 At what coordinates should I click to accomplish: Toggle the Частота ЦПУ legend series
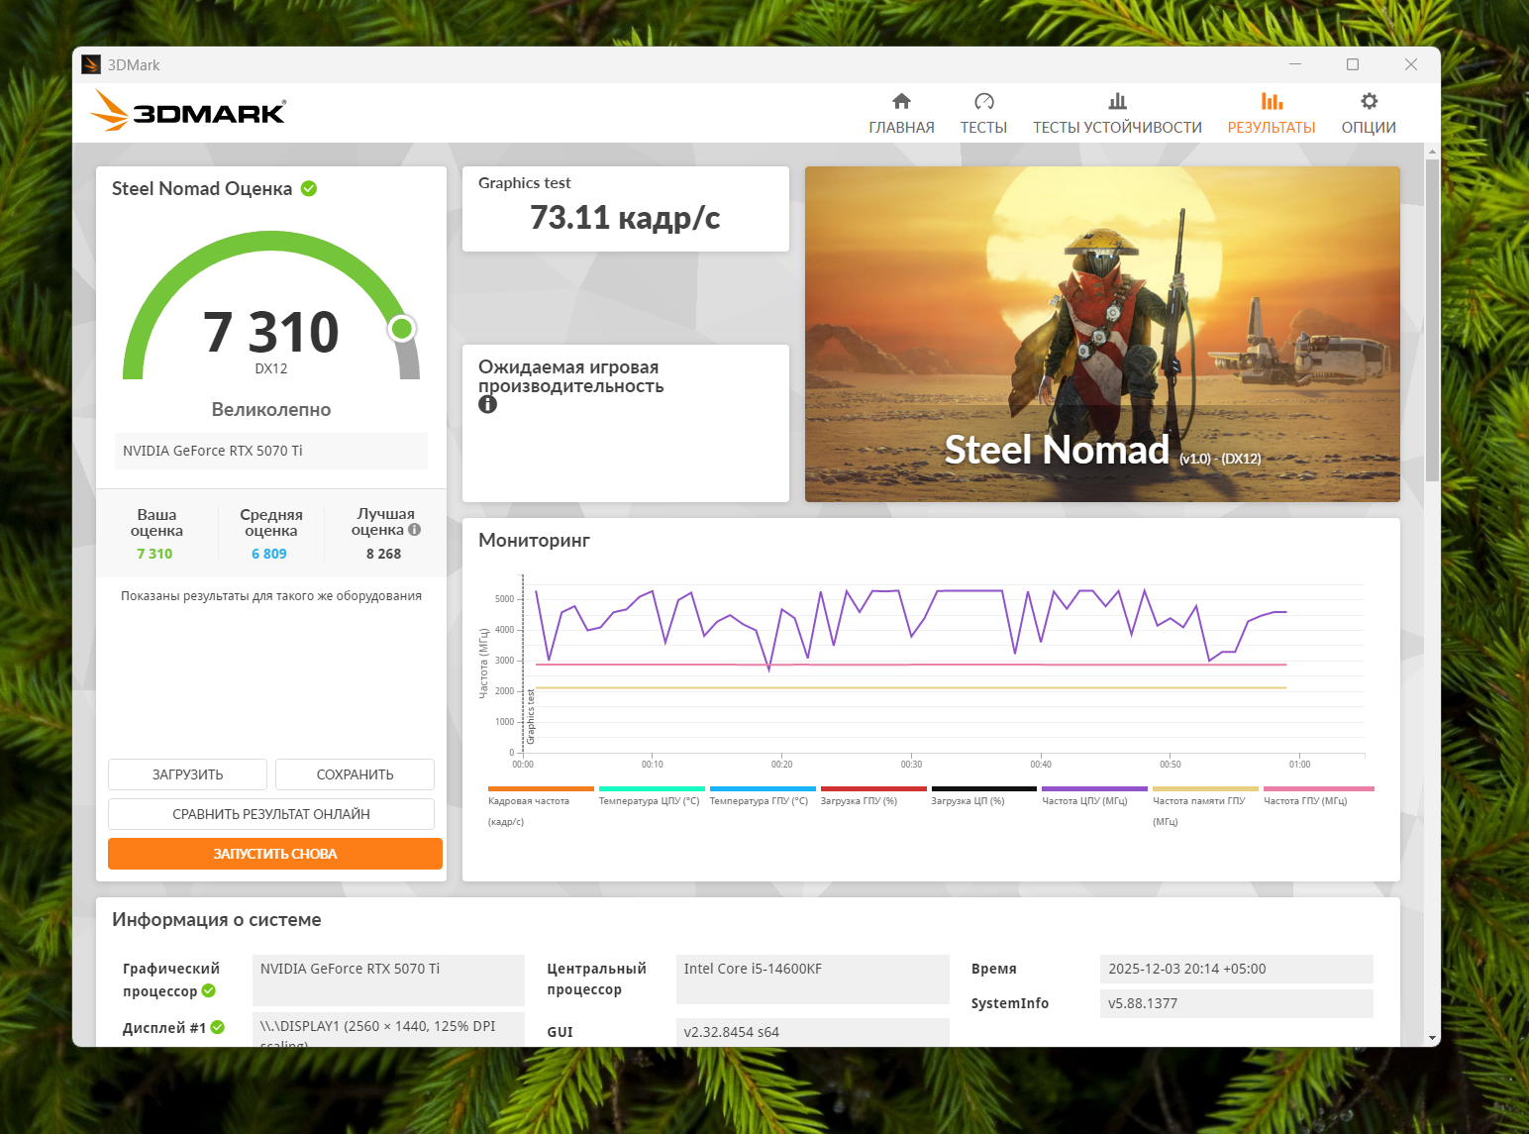pos(1094,797)
